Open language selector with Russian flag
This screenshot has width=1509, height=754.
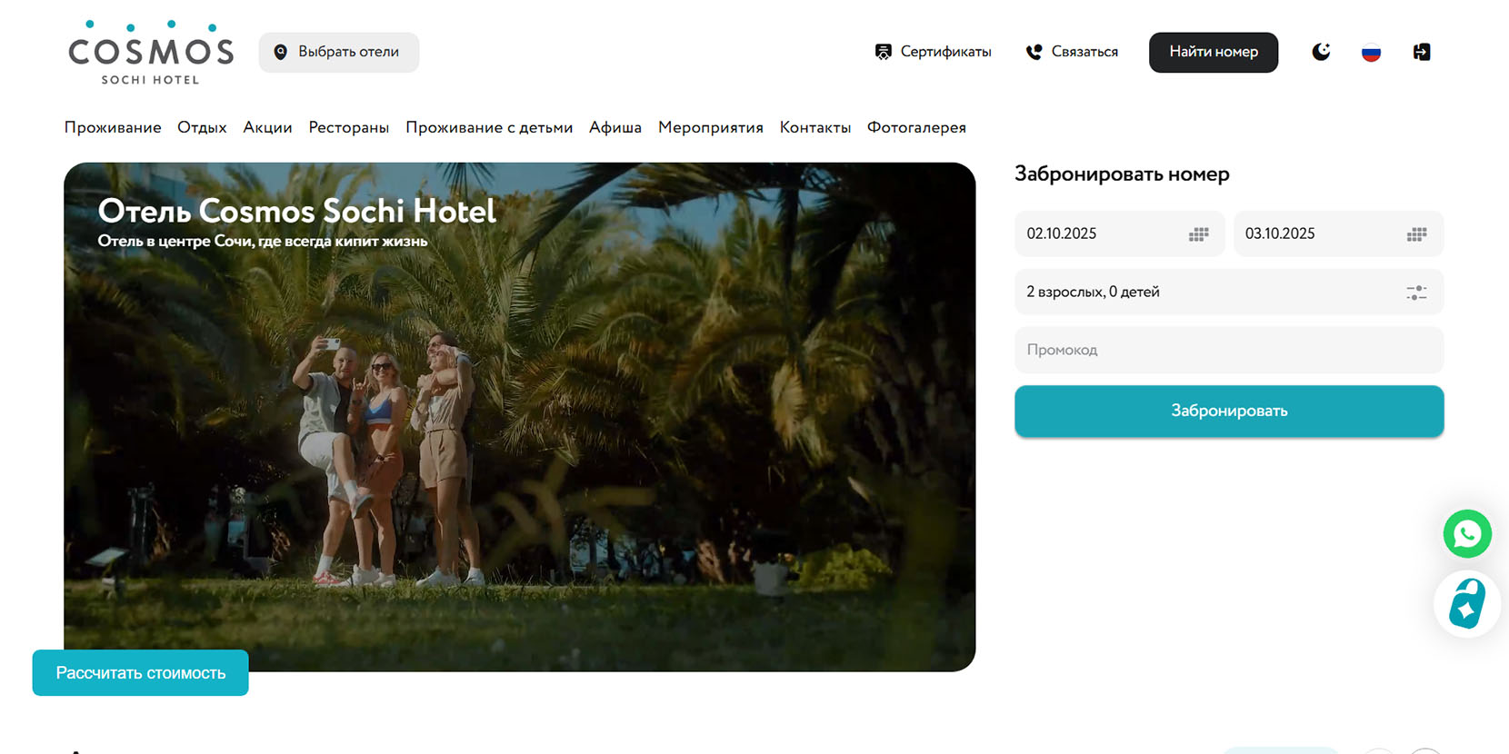1371,52
